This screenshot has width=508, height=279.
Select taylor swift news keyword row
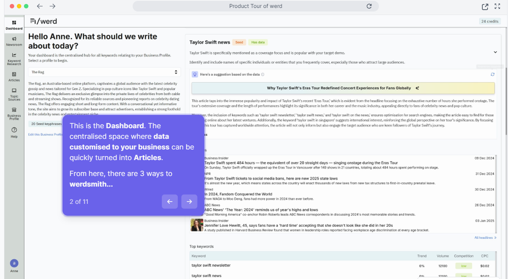point(342,275)
